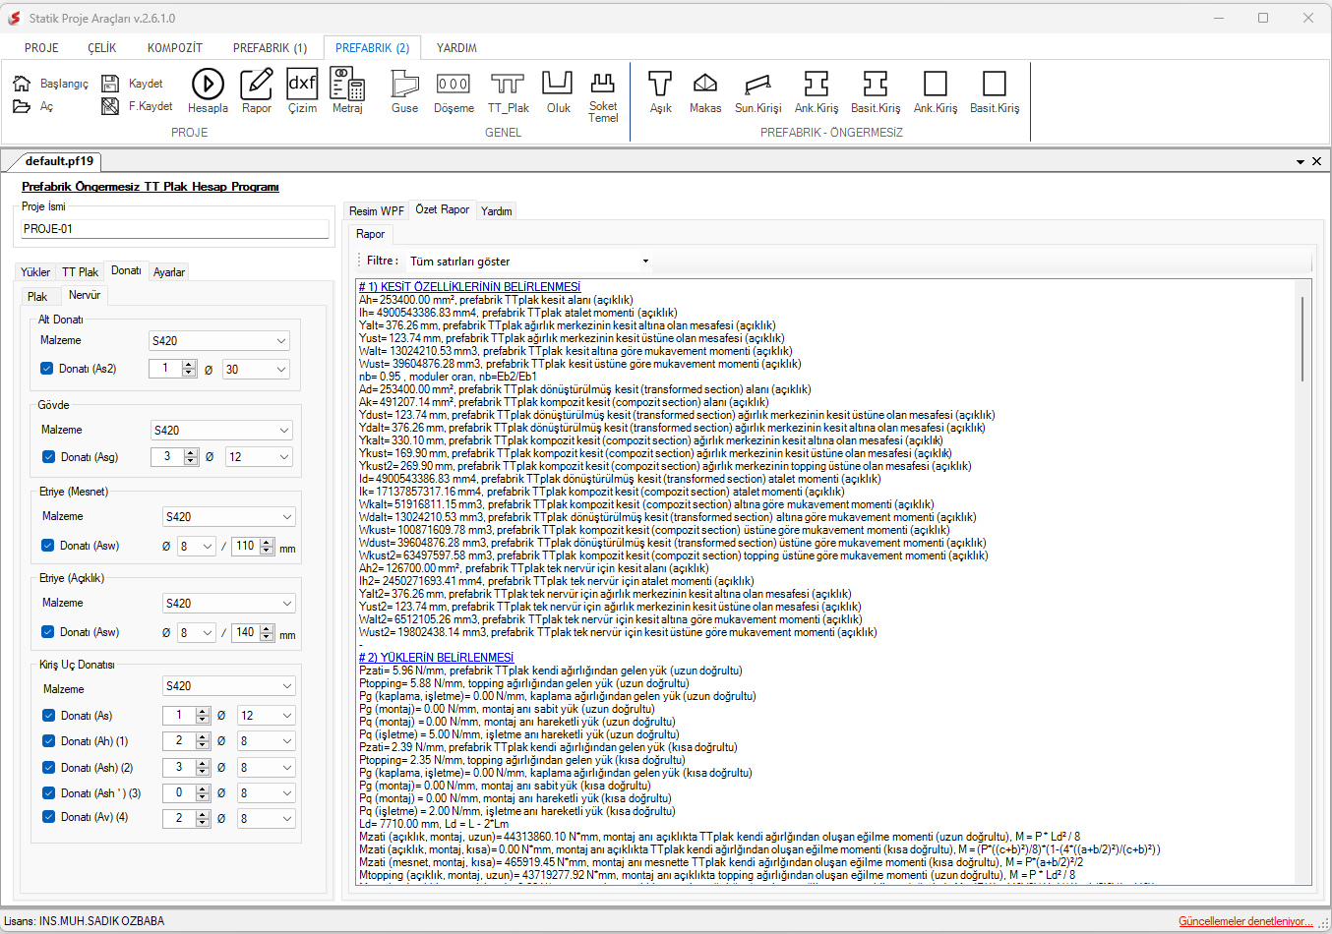Switch to the Plak sub-tab
Screen dimensions: 1332x934
[x=37, y=297]
